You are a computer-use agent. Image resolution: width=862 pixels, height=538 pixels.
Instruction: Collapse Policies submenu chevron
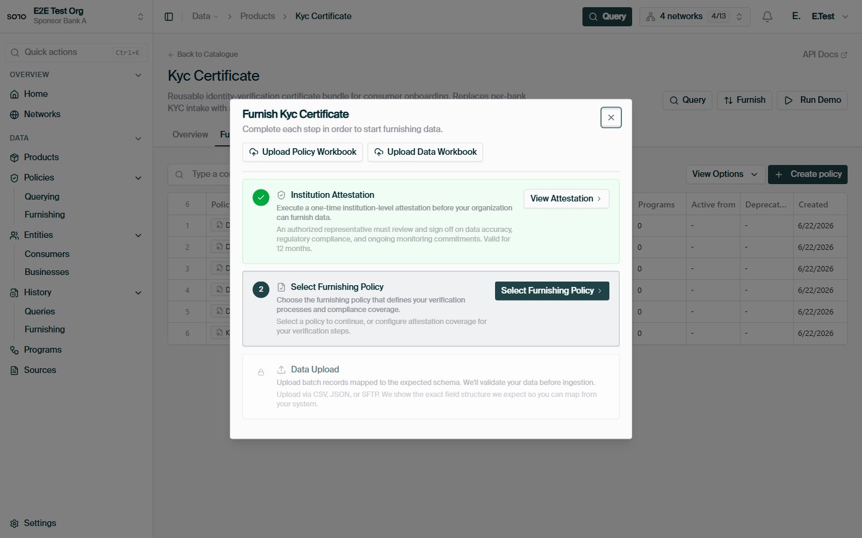pos(138,178)
